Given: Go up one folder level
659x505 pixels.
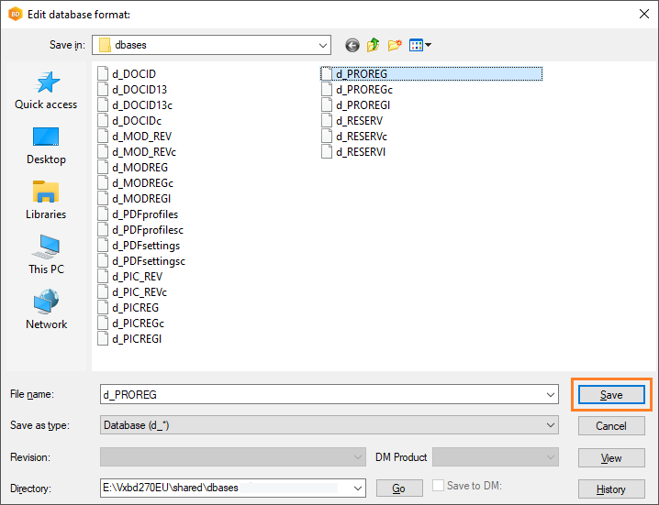Looking at the screenshot, I should (x=374, y=45).
